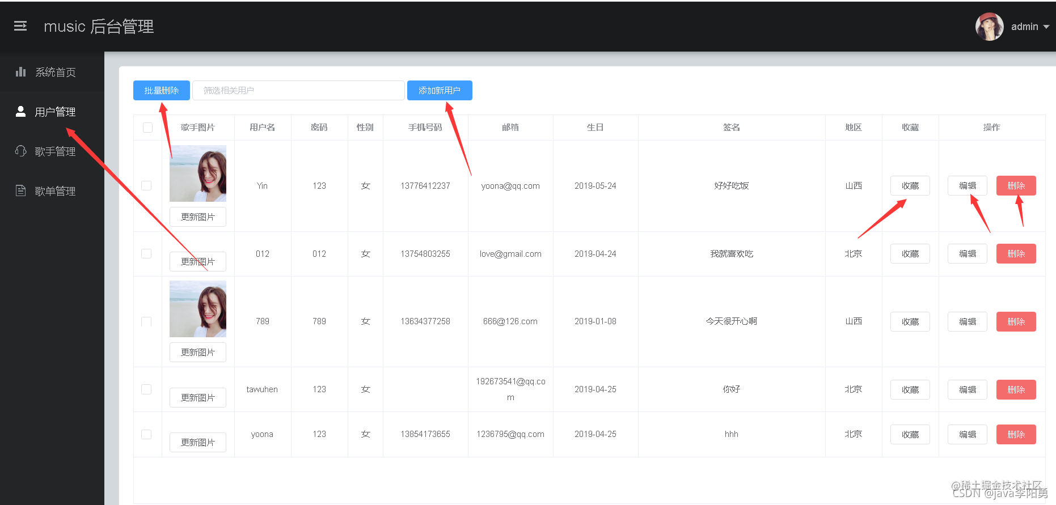Click 收藏 button in tawuhen's row
1056x505 pixels.
pos(910,390)
